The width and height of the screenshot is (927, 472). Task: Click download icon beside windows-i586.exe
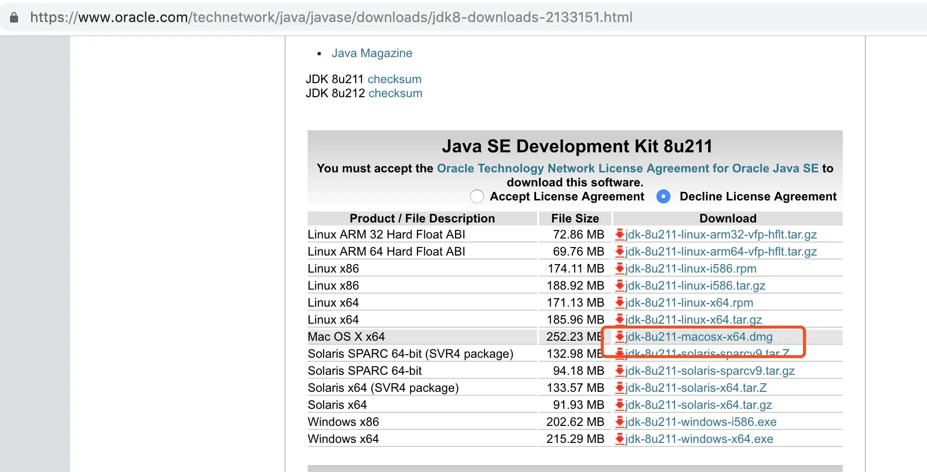tap(620, 422)
